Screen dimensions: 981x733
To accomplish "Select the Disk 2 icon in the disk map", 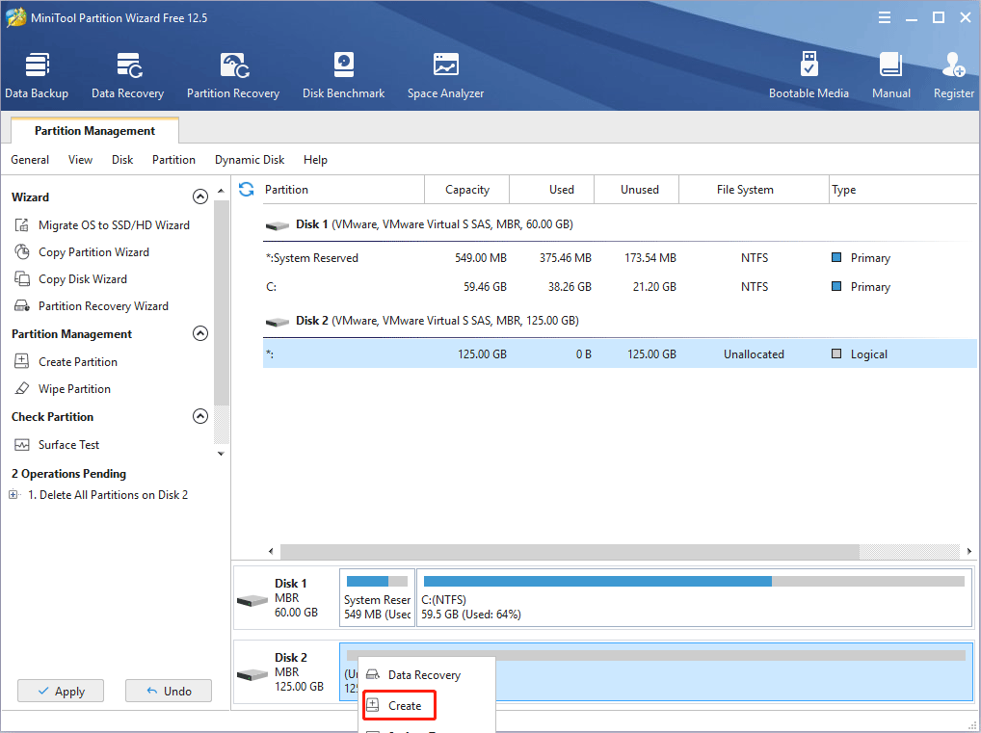I will click(x=252, y=675).
